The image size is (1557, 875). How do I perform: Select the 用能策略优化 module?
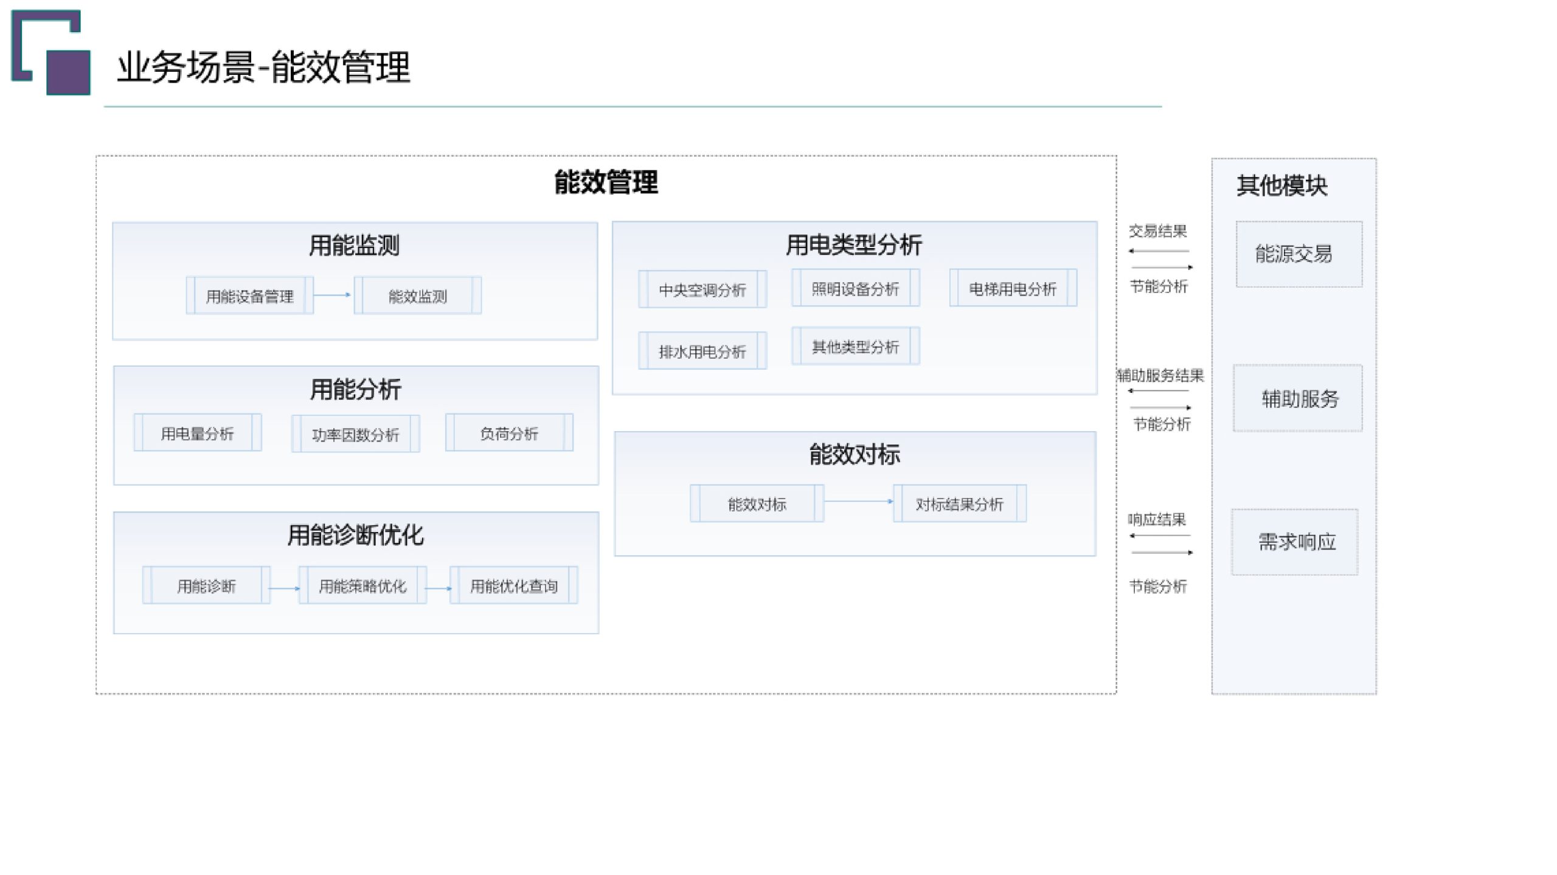coord(362,585)
